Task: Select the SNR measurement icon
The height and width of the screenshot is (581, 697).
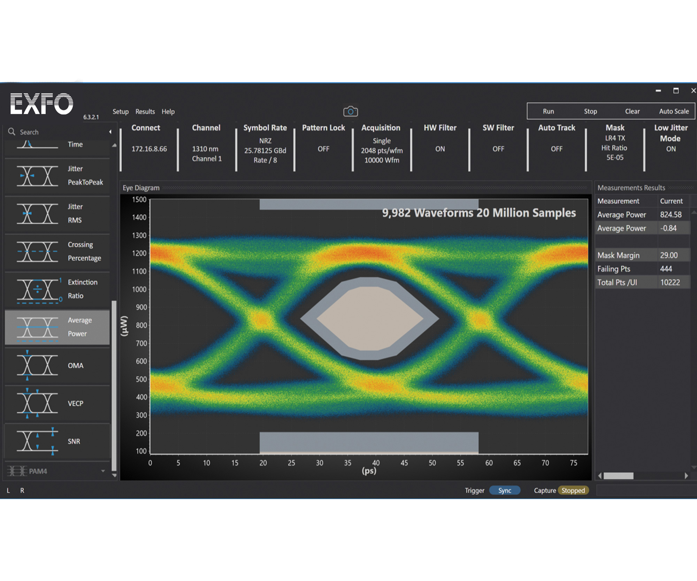Action: point(37,441)
